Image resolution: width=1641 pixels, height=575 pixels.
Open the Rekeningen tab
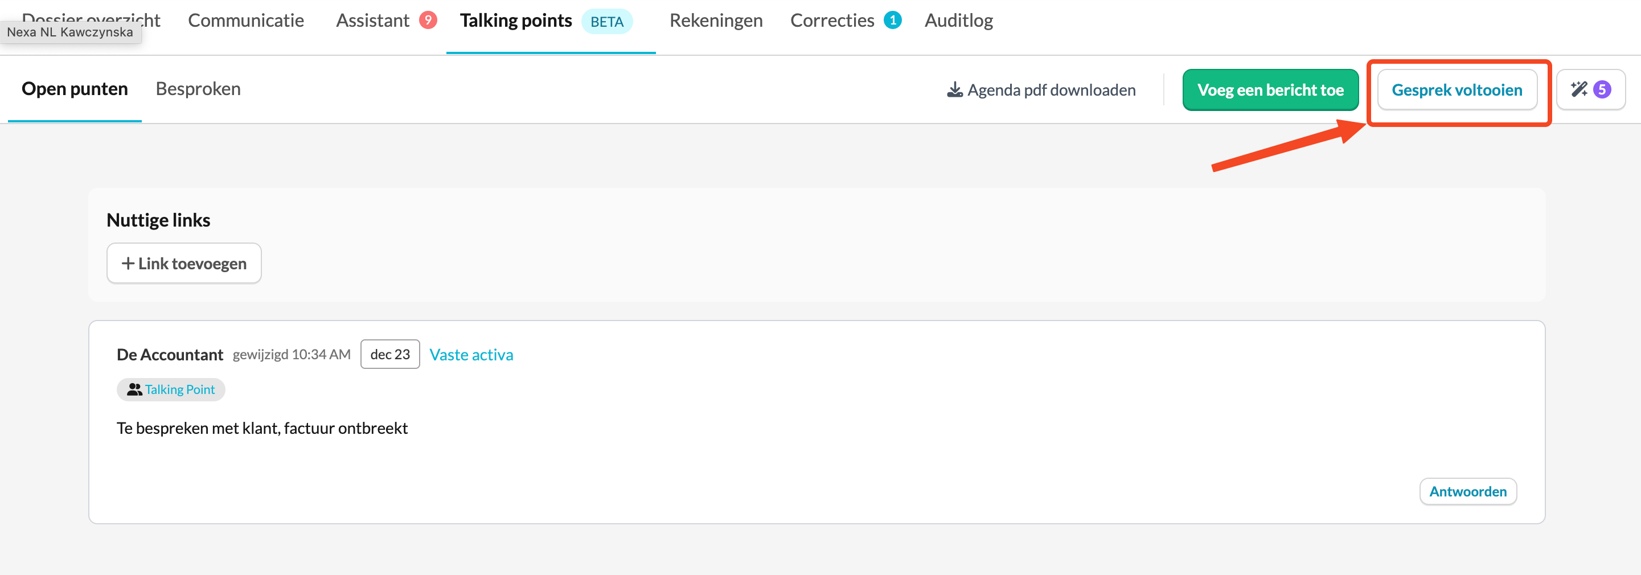[x=716, y=20]
